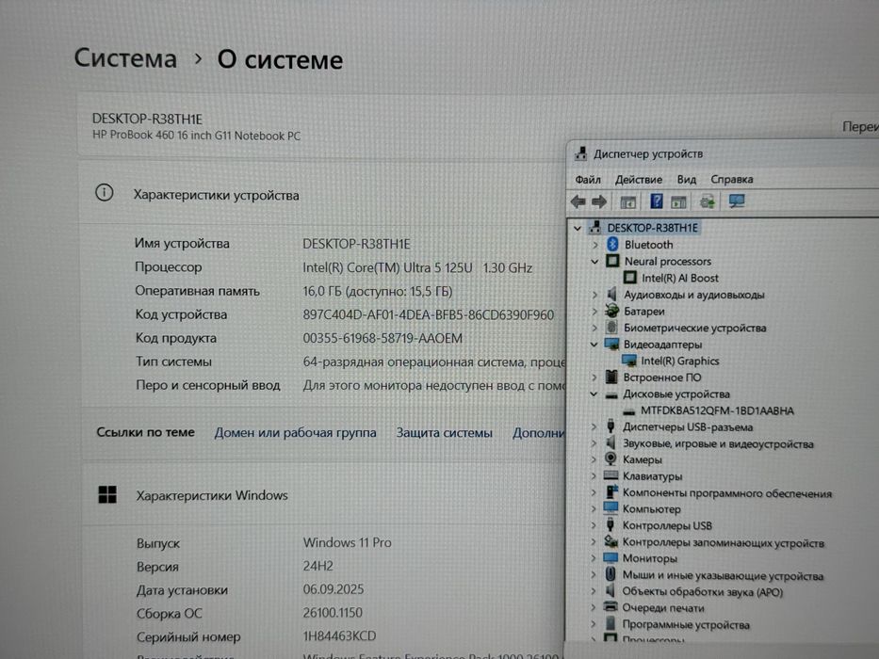Screen dimensions: 879x659
Task: Click device code 897C404D-AF01-4DEA-BFB5-86CD6390F960
Action: coord(429,315)
